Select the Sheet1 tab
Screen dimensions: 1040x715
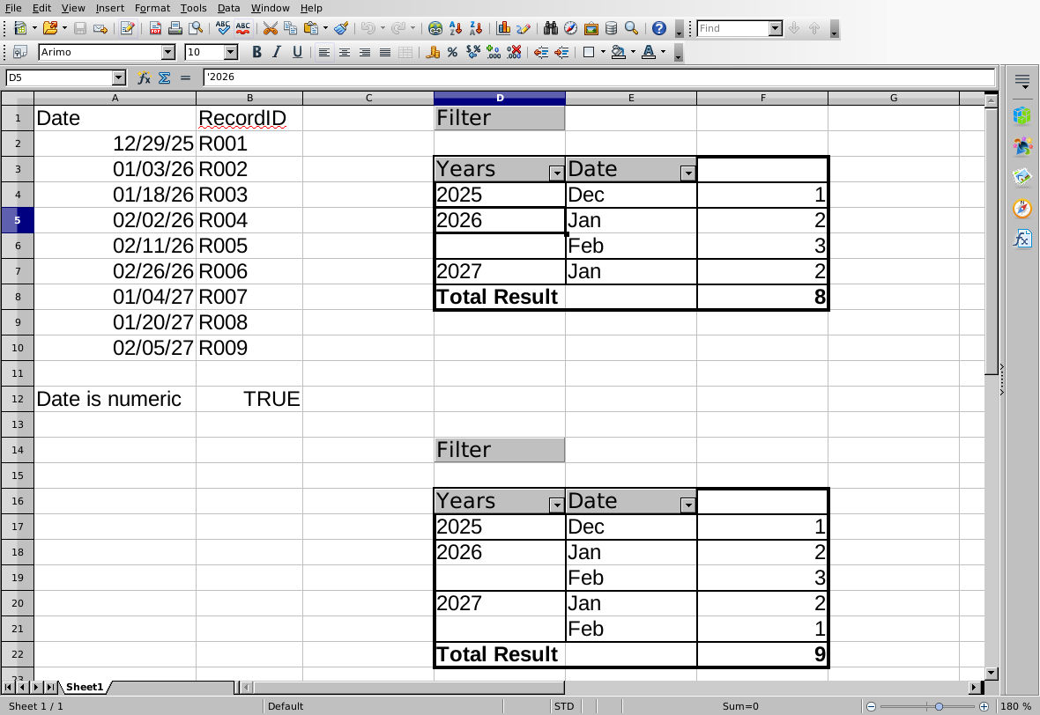[85, 687]
